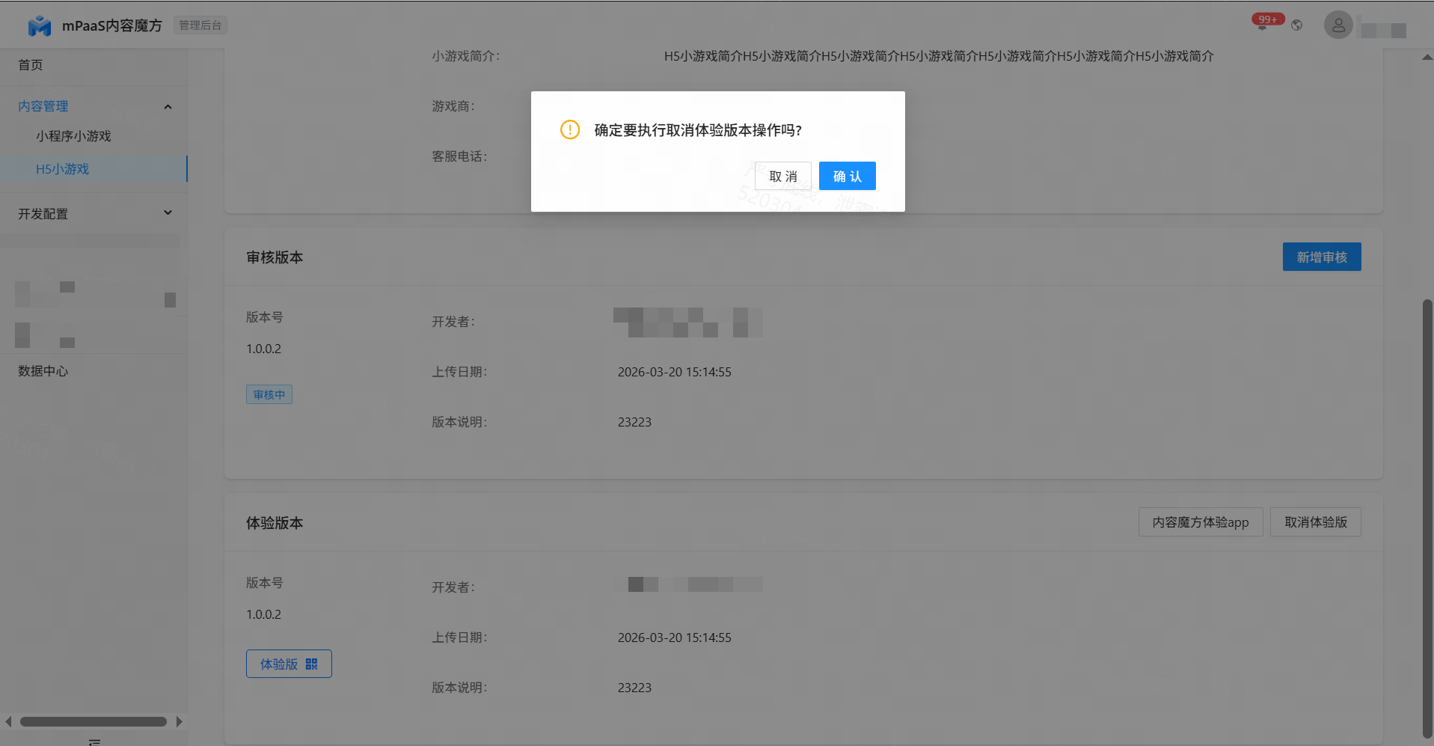Click the 新增审核 button
Viewport: 1434px width, 746px height.
[1322, 257]
